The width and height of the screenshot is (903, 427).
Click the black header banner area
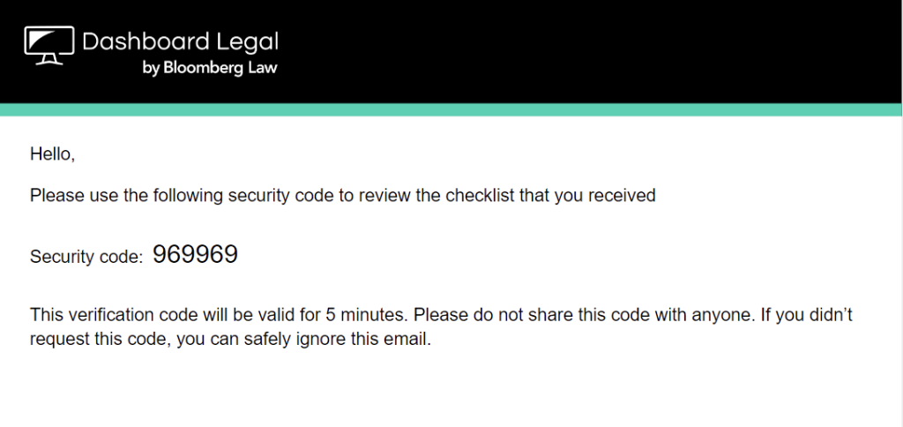point(451,52)
